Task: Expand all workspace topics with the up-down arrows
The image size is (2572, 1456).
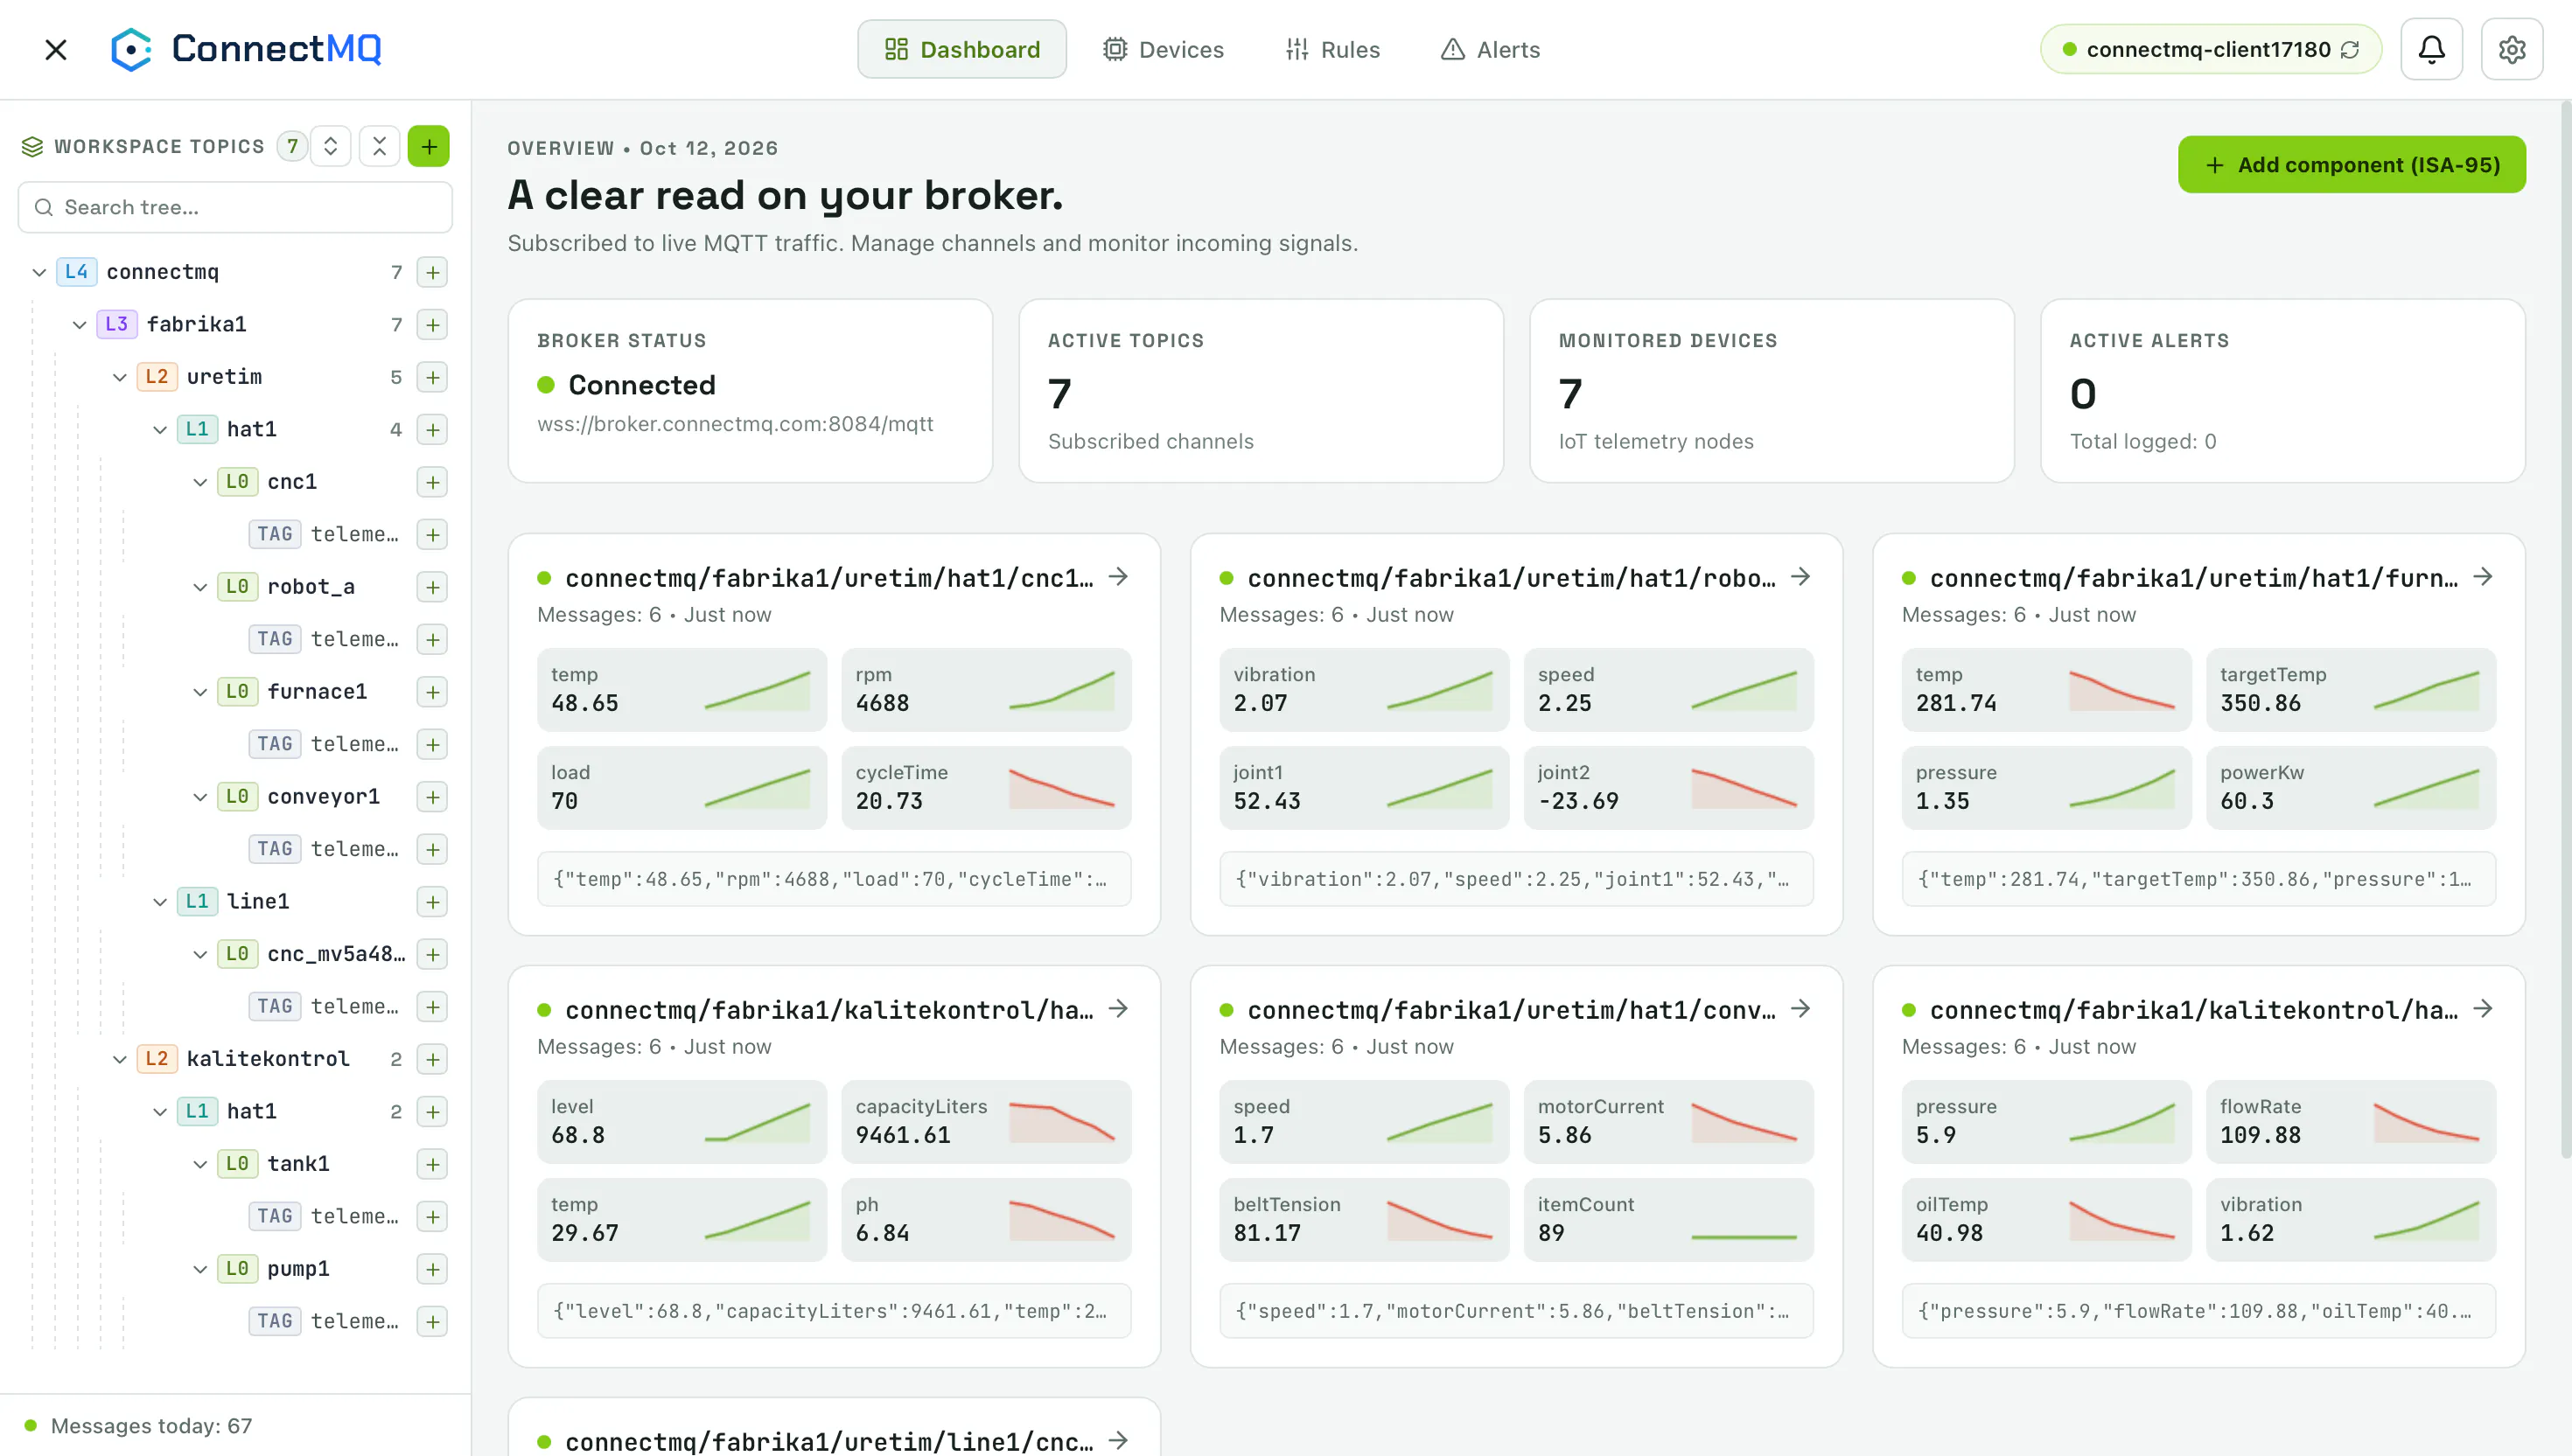Action: click(330, 146)
